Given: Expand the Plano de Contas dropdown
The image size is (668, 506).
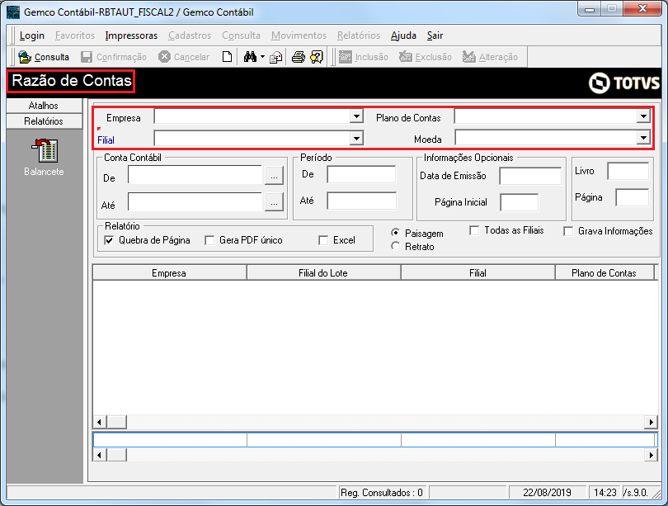Looking at the screenshot, I should click(643, 116).
